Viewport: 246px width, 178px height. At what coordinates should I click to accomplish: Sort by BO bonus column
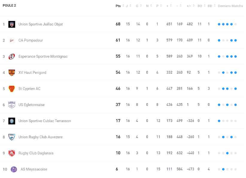pyautogui.click(x=200, y=6)
